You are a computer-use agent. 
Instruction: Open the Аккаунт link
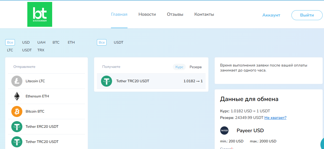(x=271, y=15)
